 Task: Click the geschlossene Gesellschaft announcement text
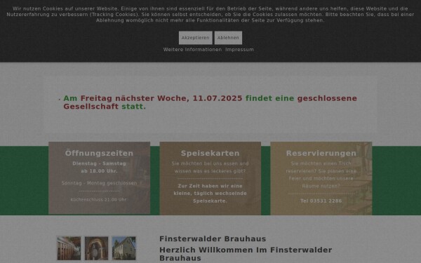click(x=210, y=102)
